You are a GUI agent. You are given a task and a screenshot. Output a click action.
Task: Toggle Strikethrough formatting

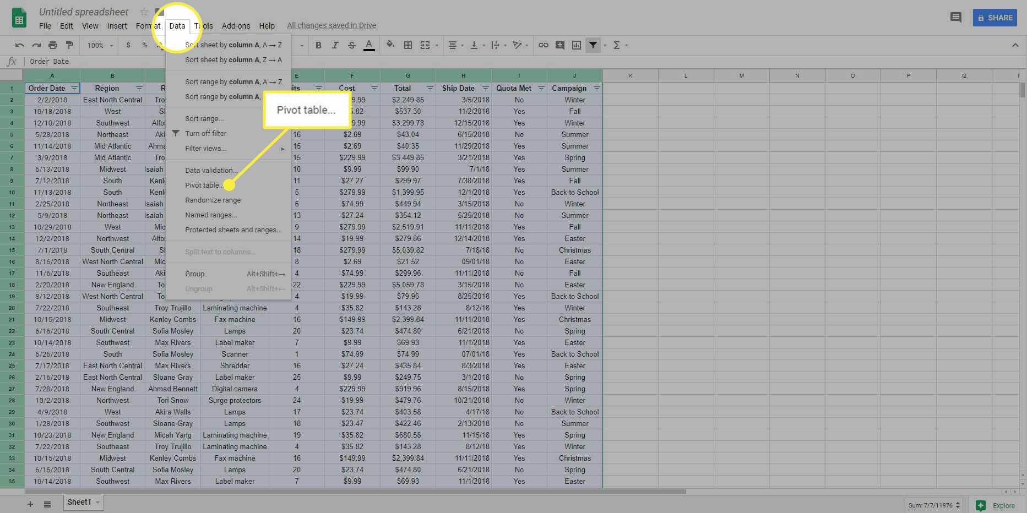(351, 45)
